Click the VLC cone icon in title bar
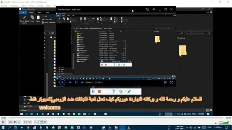This screenshot has height=130, width=232. click(x=1, y=2)
